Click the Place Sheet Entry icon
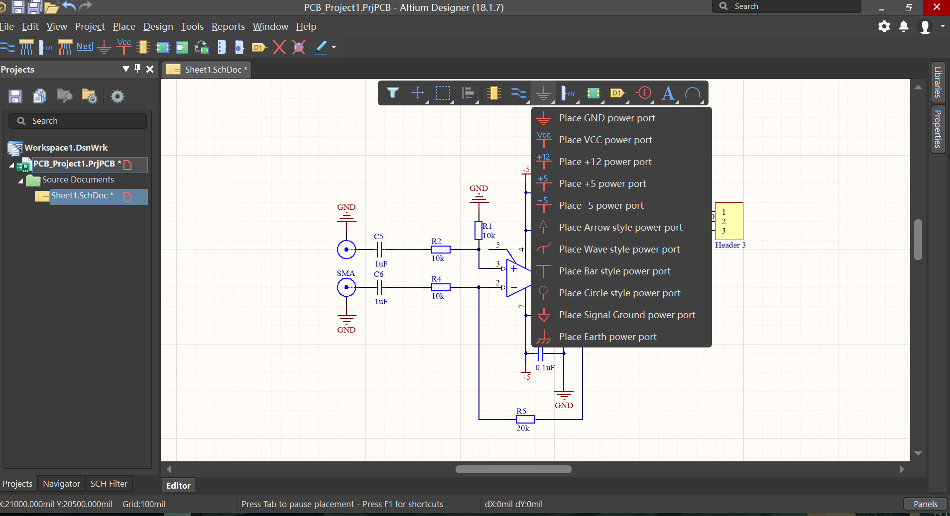The width and height of the screenshot is (950, 516). pos(182,48)
